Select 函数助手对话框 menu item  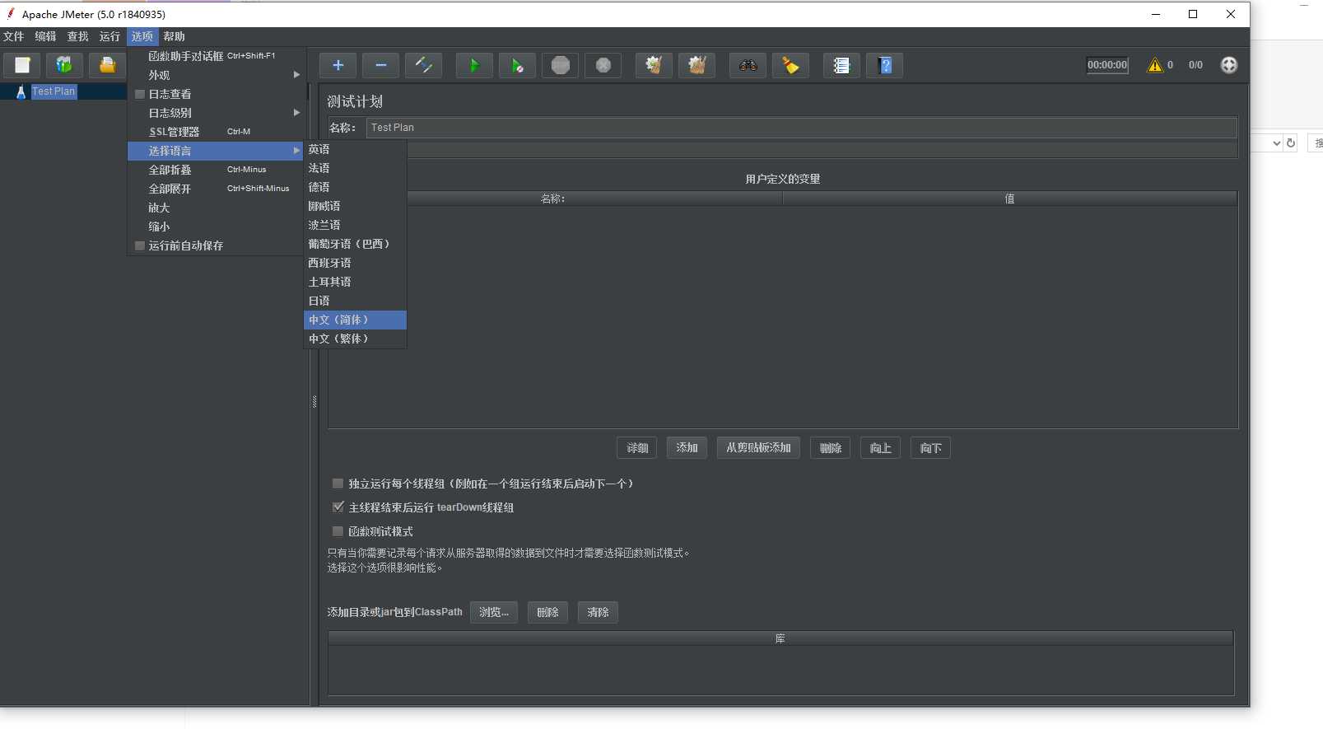click(216, 56)
